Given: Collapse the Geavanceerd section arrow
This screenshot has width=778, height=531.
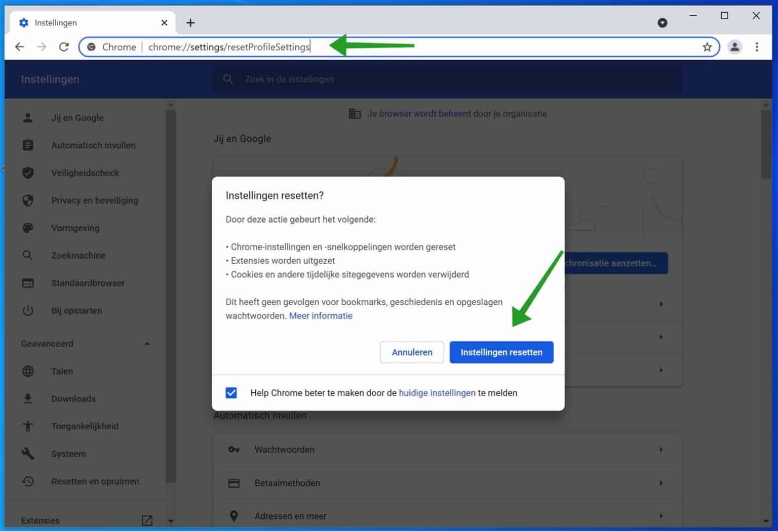Looking at the screenshot, I should [147, 344].
